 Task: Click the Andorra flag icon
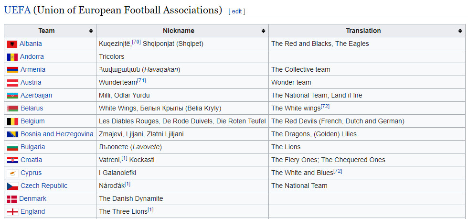[x=12, y=57]
